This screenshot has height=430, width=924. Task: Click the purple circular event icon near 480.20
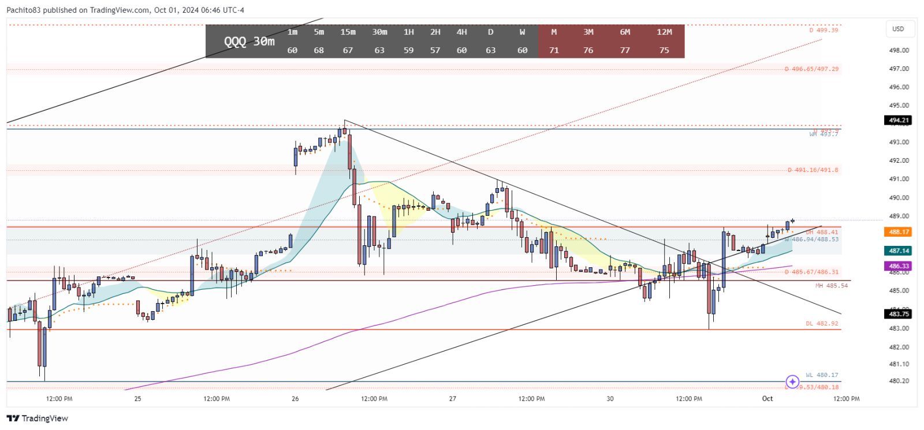tap(792, 382)
